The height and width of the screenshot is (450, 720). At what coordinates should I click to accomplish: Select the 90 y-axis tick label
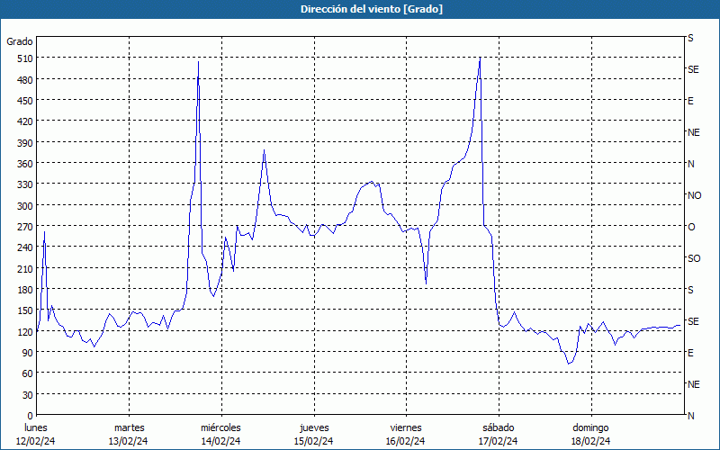[x=28, y=353]
